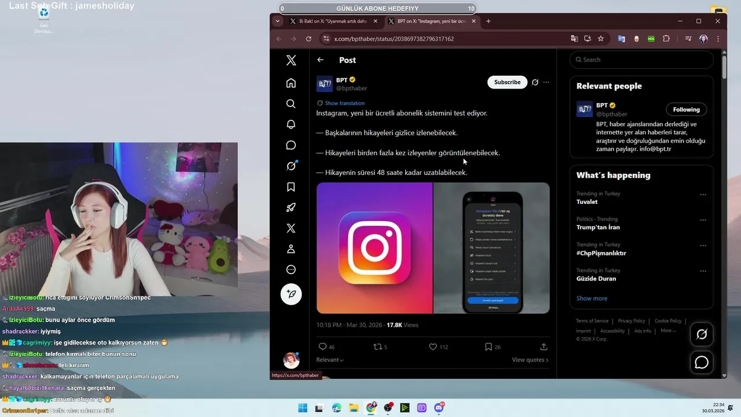Viewport: 741px width, 417px height.
Task: Open the rocket icon in sidebar
Action: point(291,207)
